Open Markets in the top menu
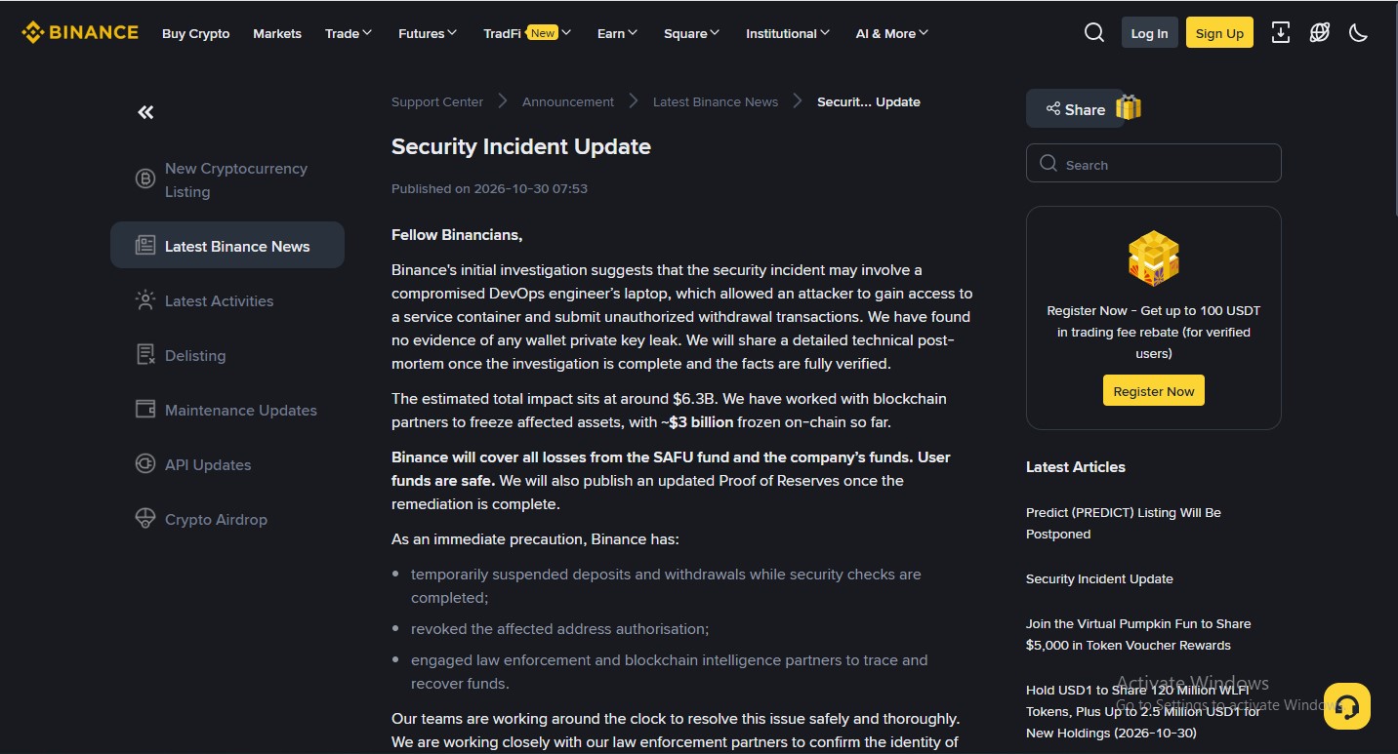This screenshot has width=1398, height=754. click(x=277, y=33)
